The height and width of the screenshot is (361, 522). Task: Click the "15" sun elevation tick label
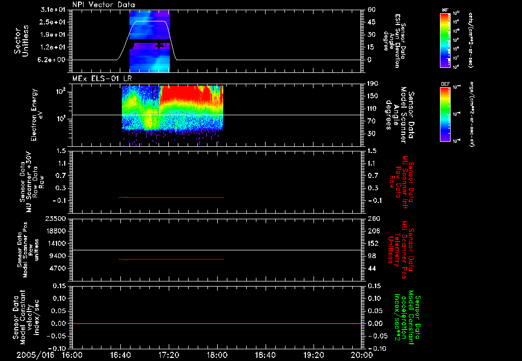[372, 47]
